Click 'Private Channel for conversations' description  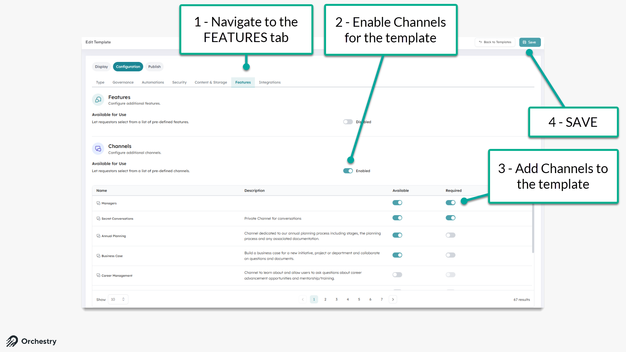[x=273, y=218]
